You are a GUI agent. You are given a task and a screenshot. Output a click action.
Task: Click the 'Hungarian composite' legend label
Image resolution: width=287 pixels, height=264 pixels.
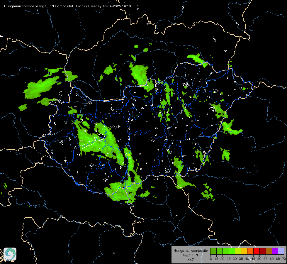pos(191,251)
